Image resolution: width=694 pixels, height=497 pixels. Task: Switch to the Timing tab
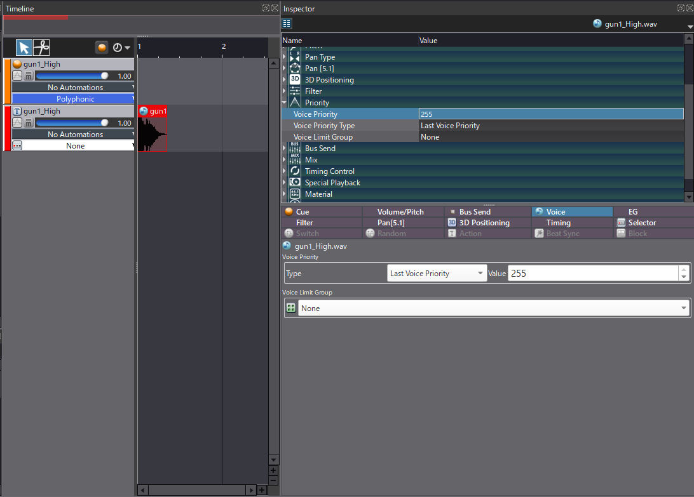click(x=572, y=222)
